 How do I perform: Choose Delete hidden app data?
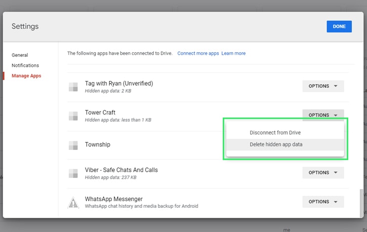click(x=285, y=144)
